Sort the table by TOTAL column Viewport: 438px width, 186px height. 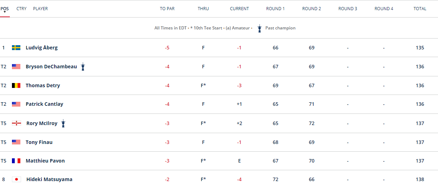(x=420, y=9)
